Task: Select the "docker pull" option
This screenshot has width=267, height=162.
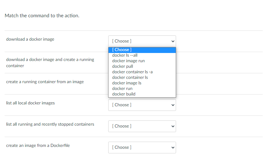Action: point(123,66)
